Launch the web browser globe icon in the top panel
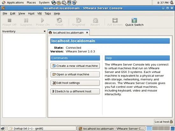Image resolution: width=175 pixels, height=131 pixels. pyautogui.click(x=53, y=3)
